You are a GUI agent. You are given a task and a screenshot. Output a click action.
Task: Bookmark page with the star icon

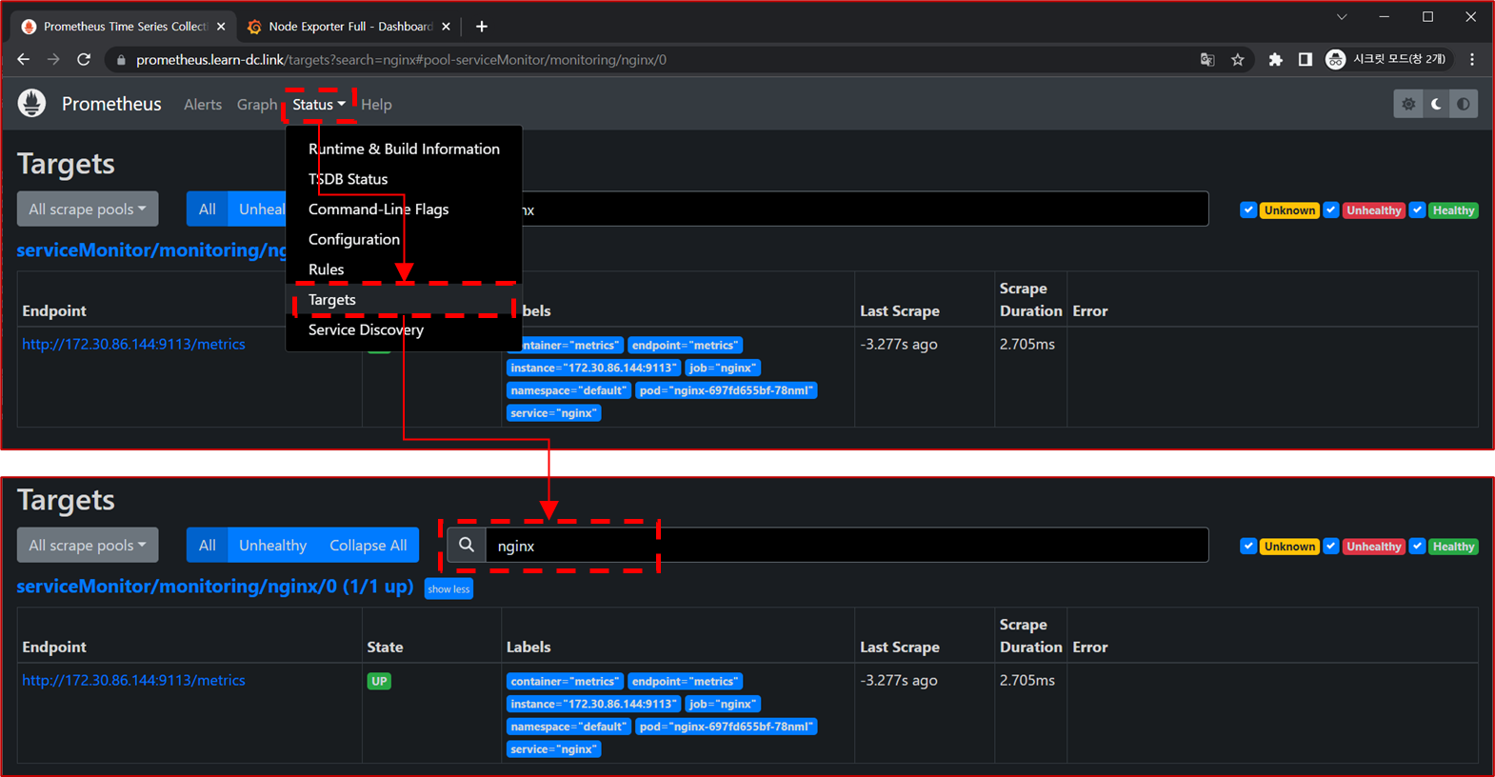1237,60
